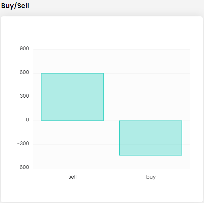Click the sell bar in the chart

pyautogui.click(x=72, y=97)
